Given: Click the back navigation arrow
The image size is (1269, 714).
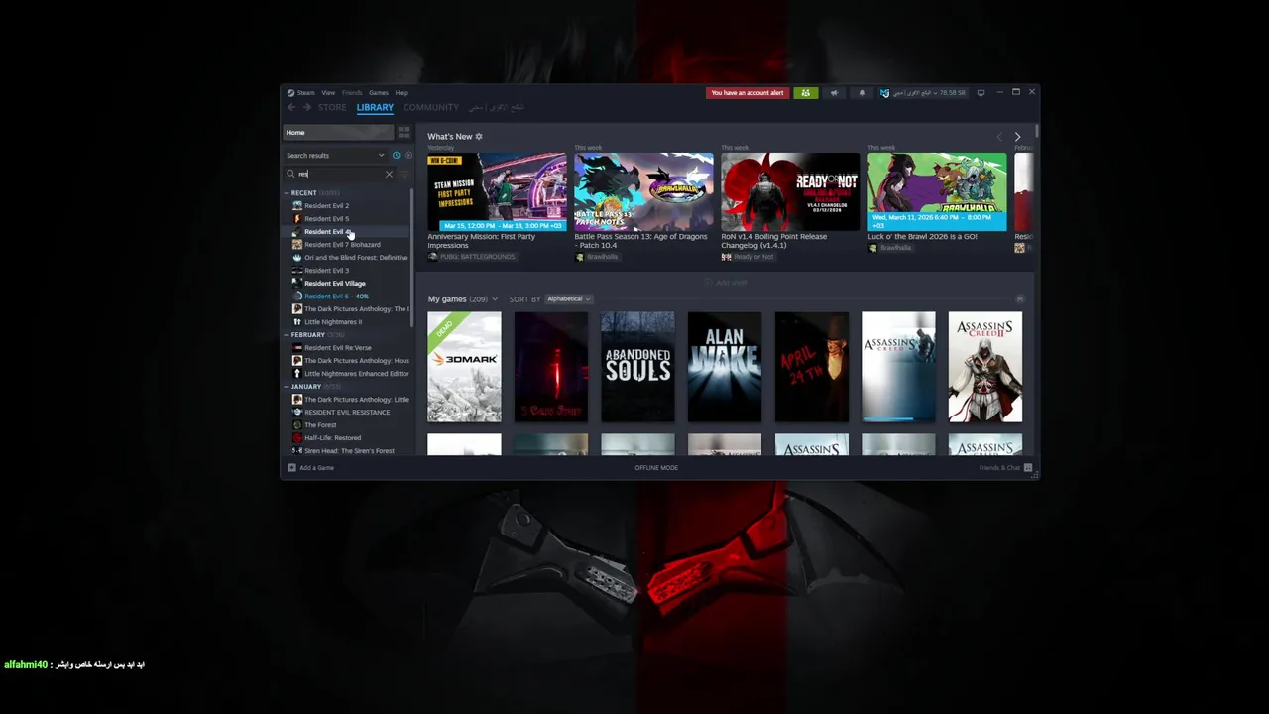Looking at the screenshot, I should 291,107.
